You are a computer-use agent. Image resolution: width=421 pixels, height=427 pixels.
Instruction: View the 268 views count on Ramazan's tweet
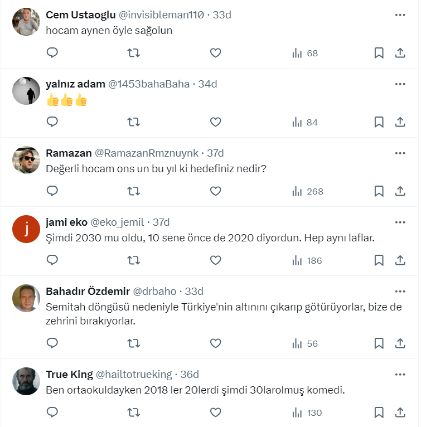click(308, 191)
